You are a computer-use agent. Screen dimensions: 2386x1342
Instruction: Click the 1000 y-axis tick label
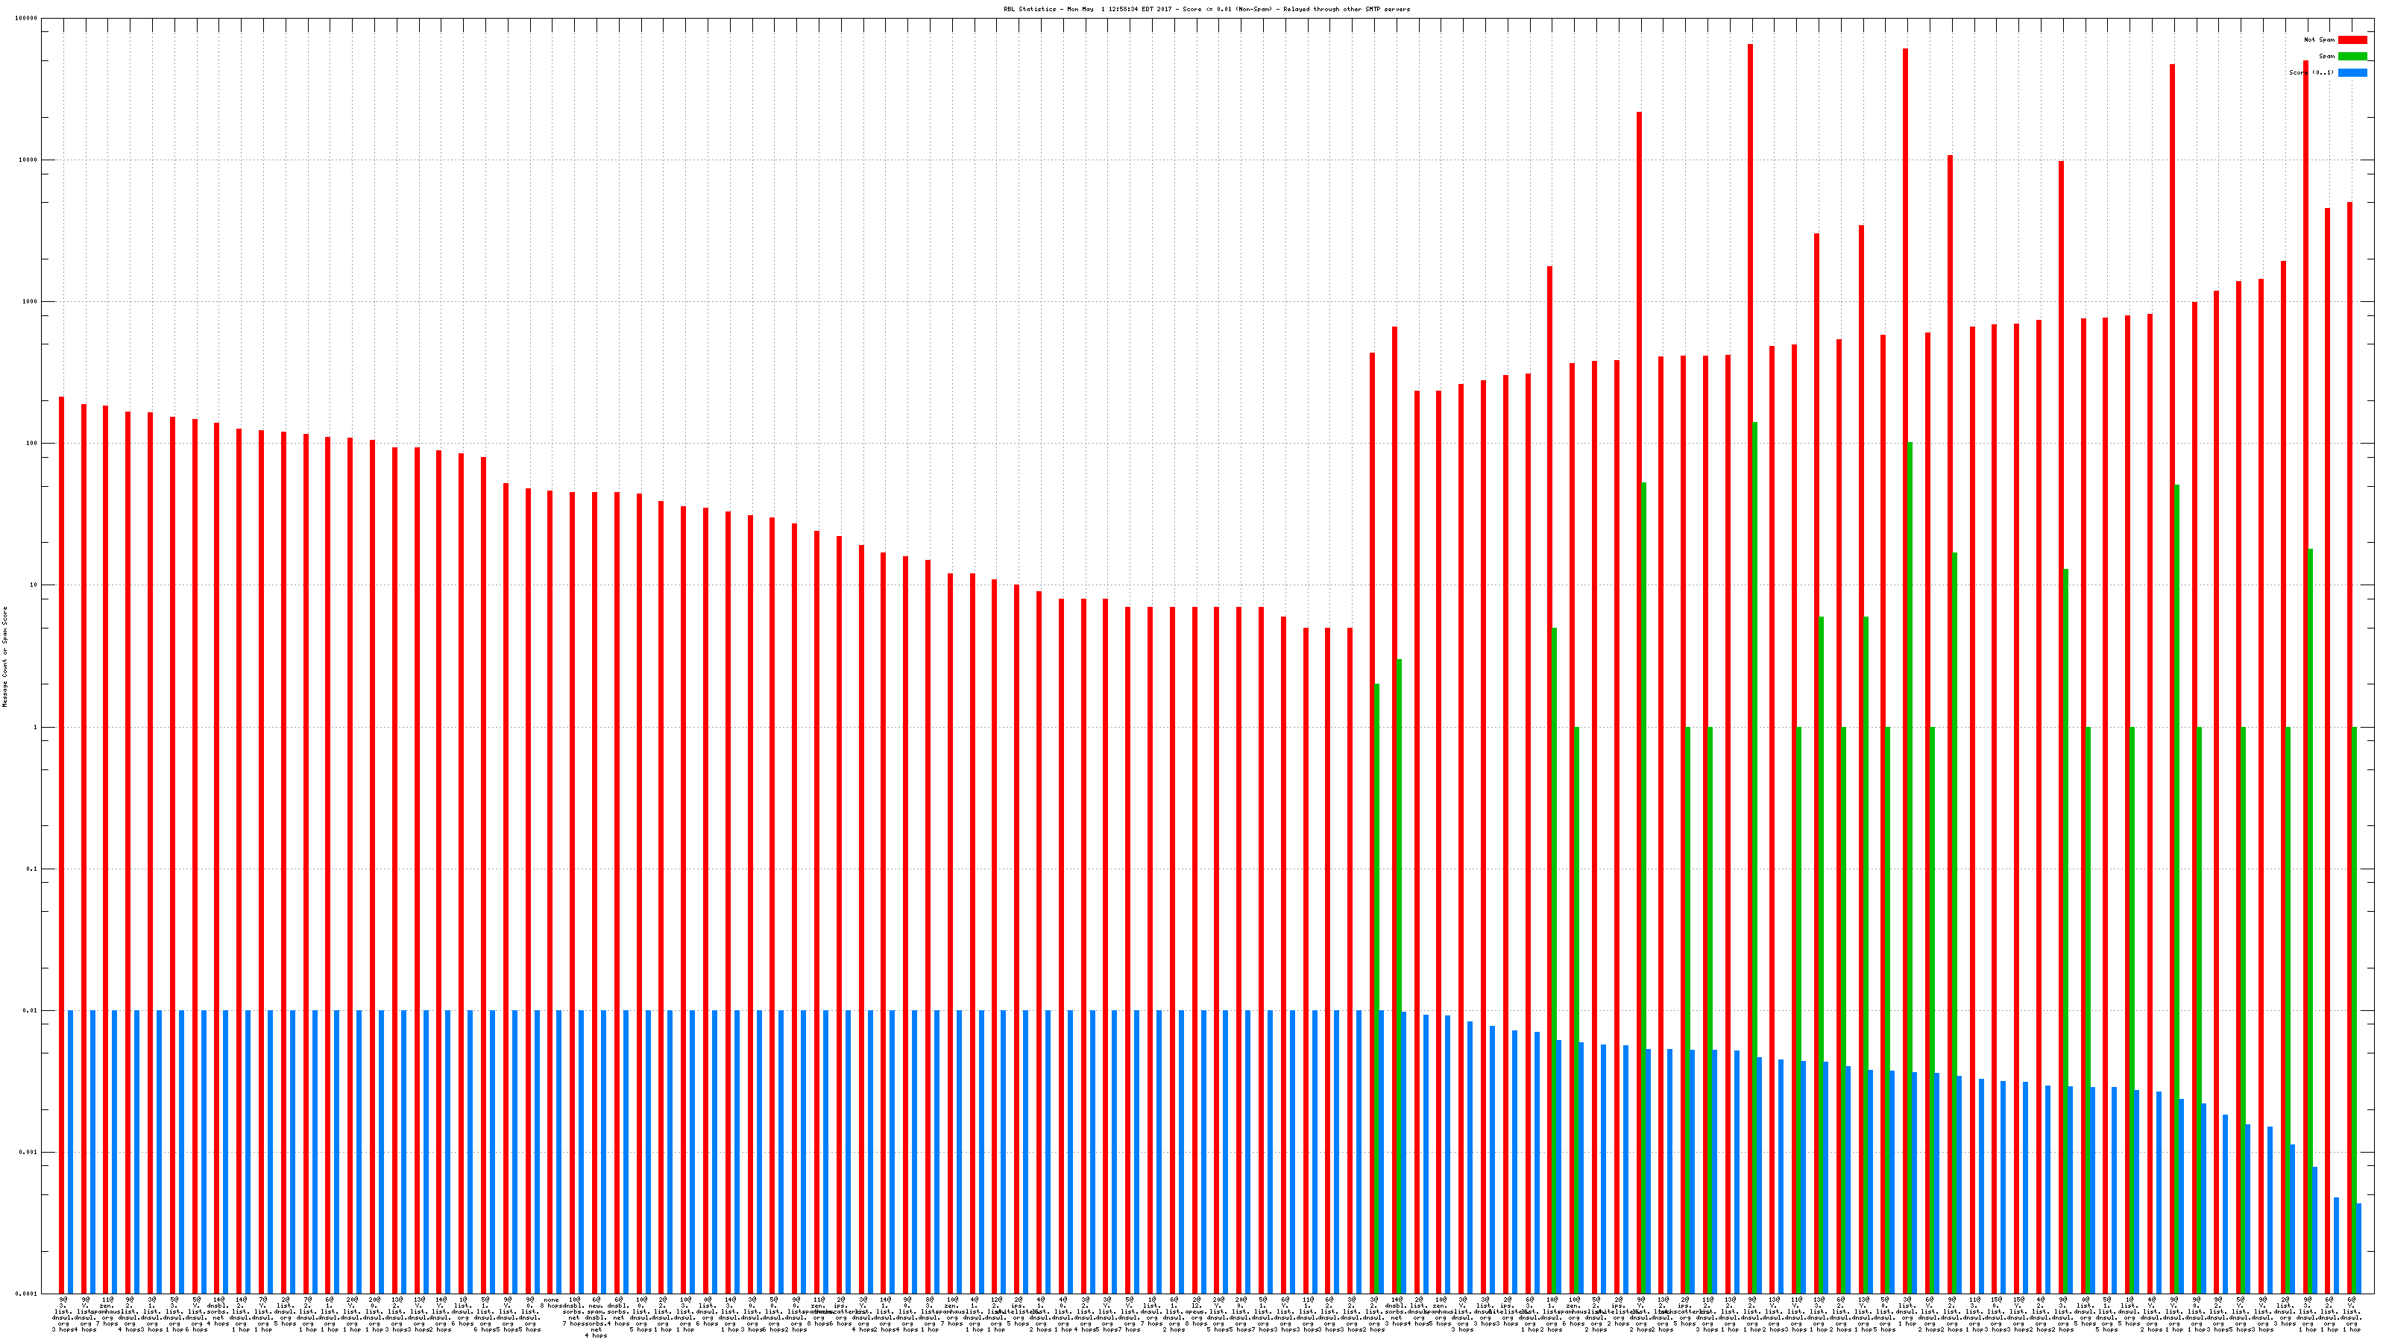31,302
